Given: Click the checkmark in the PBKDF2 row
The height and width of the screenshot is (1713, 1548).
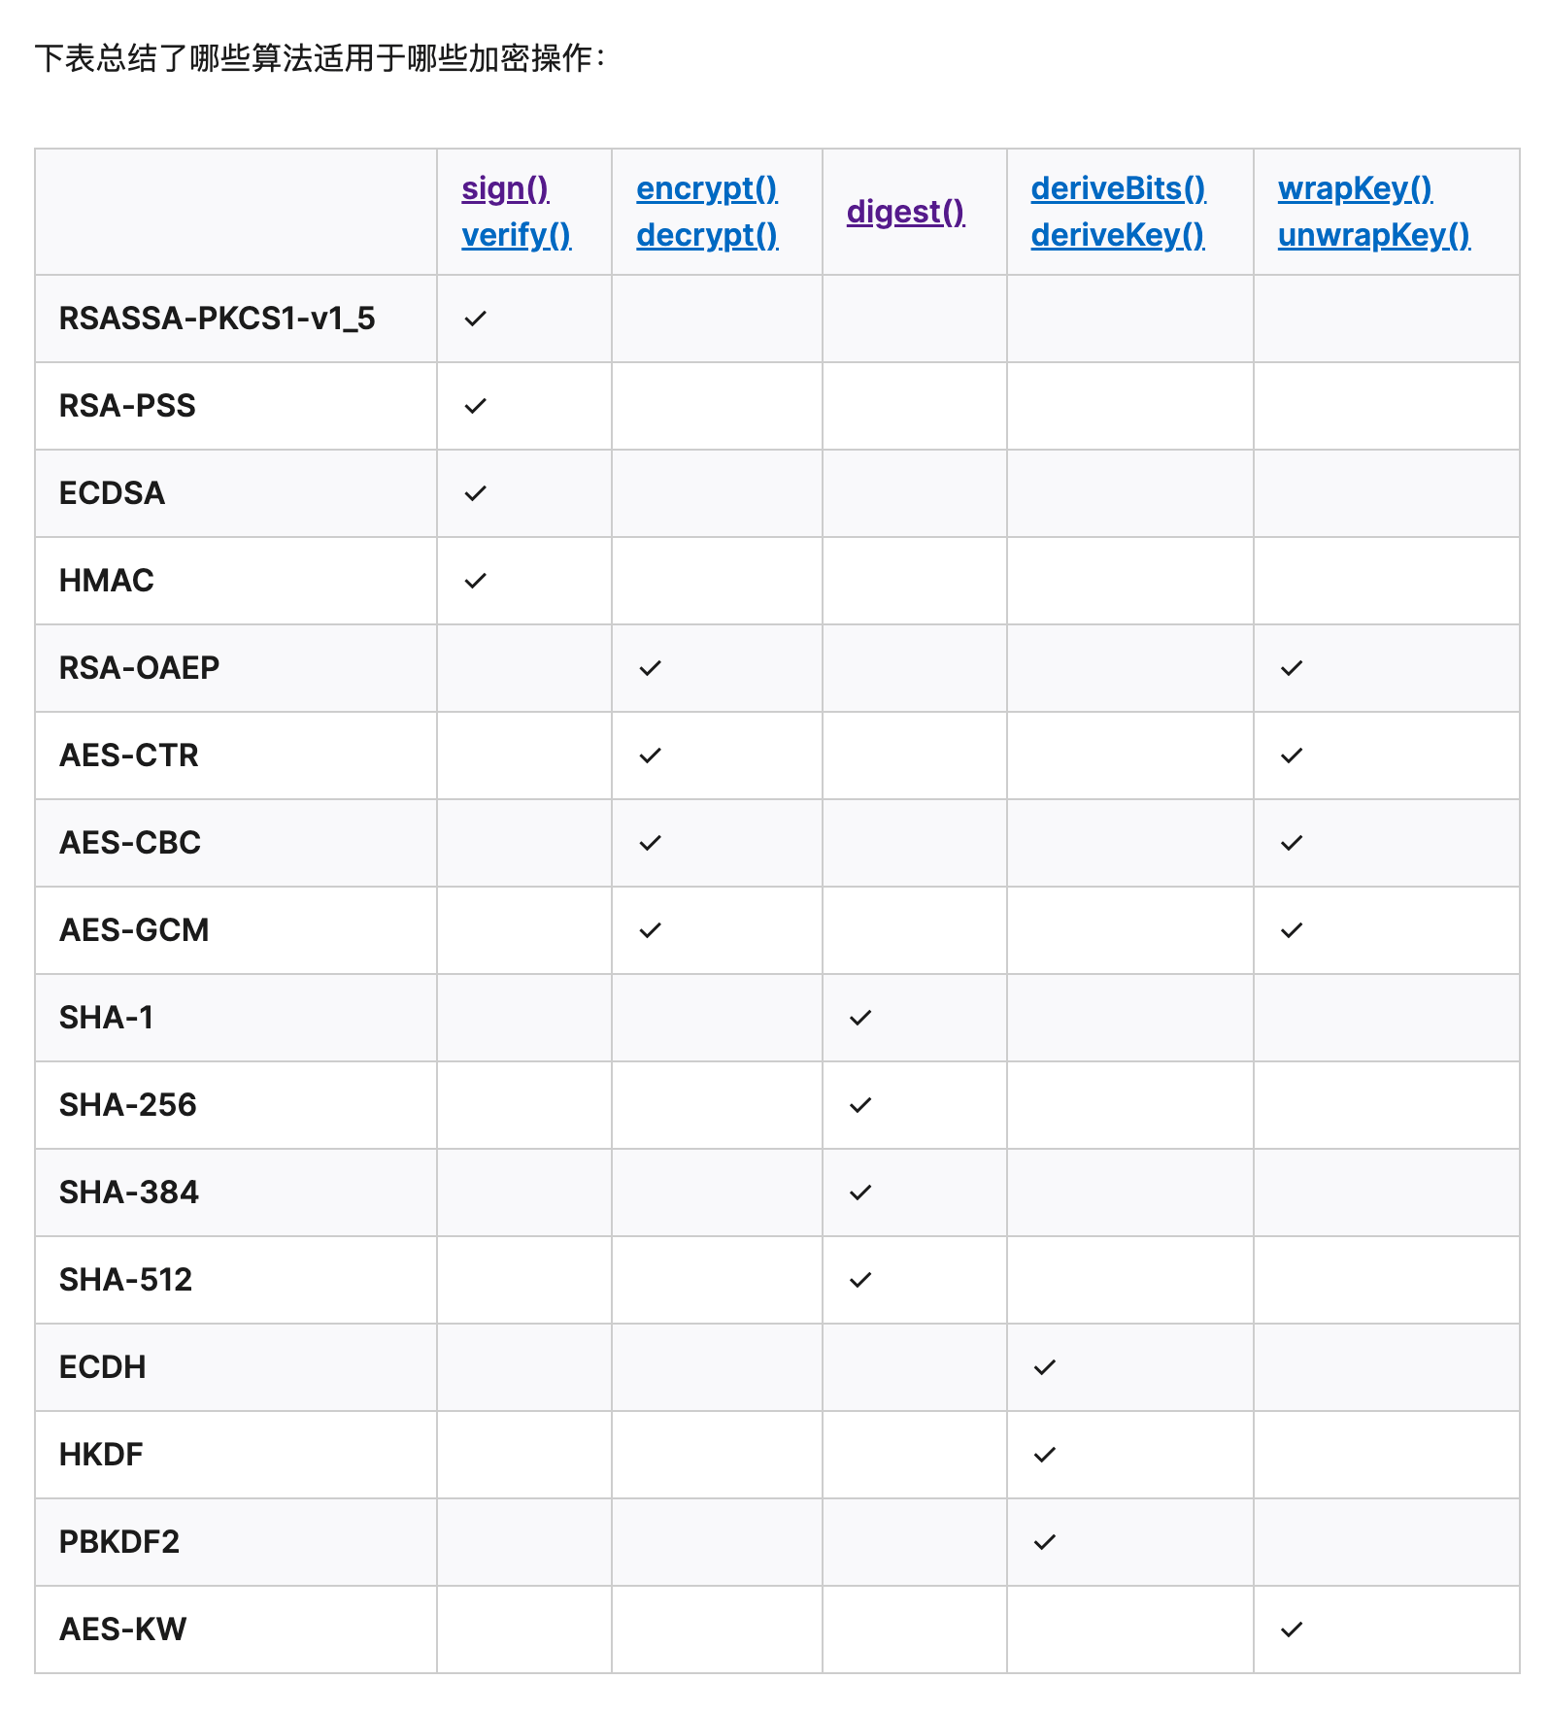Looking at the screenshot, I should 1044,1542.
